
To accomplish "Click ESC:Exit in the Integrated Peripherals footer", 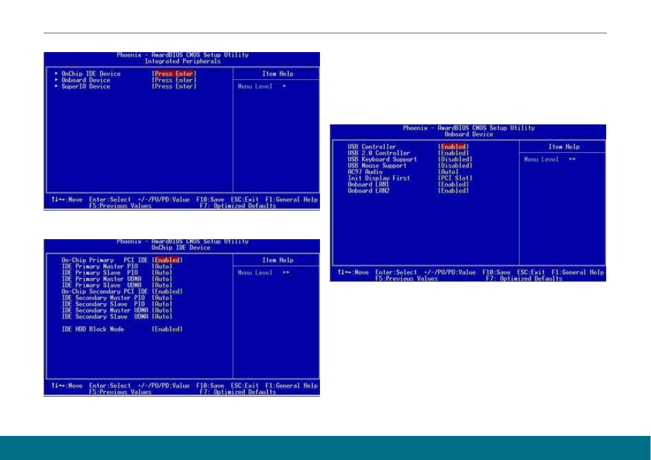I will point(245,200).
